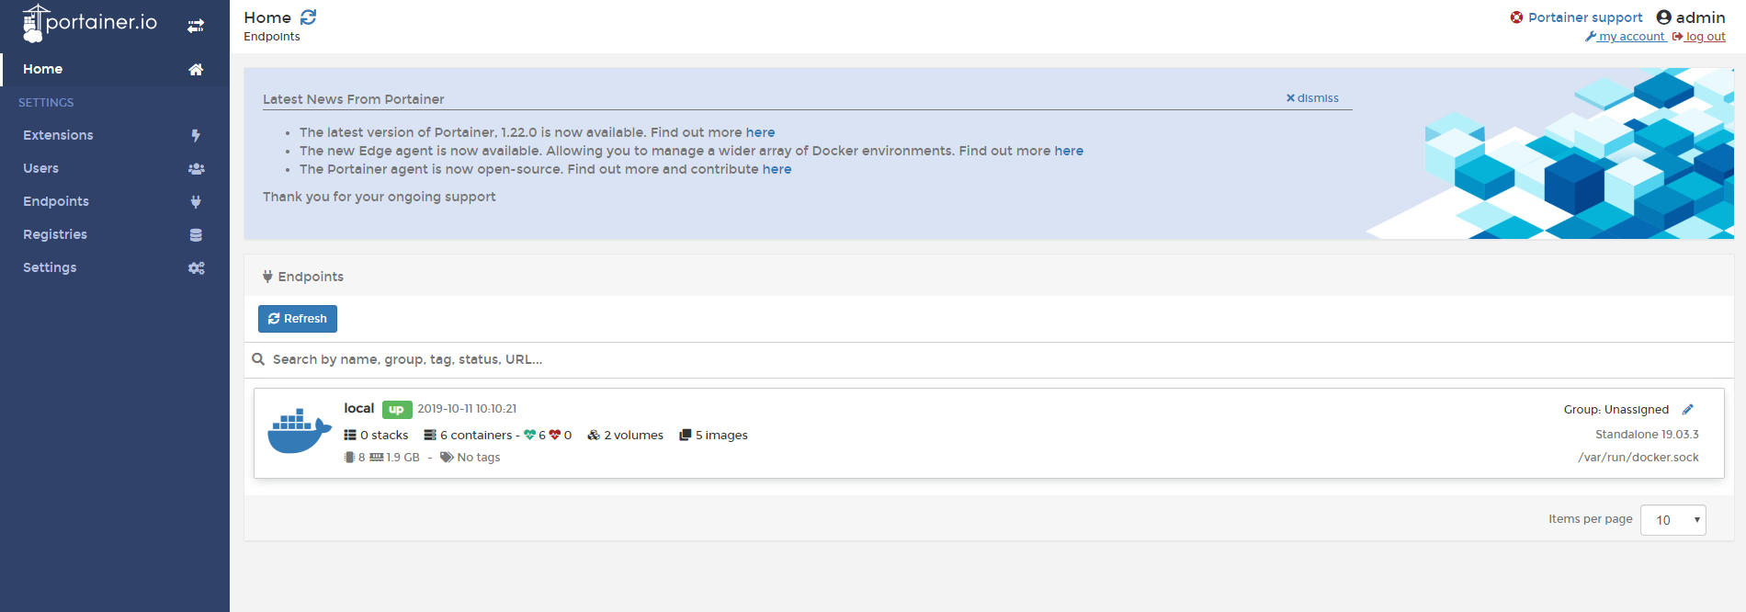
Task: Click the 'No tags' text
Action: [479, 458]
